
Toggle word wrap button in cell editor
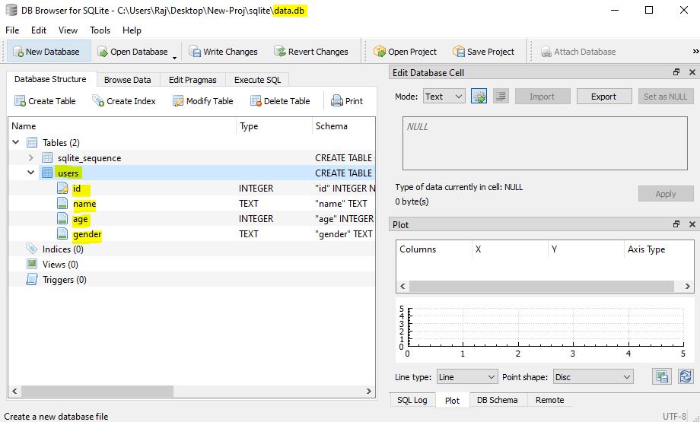(501, 97)
